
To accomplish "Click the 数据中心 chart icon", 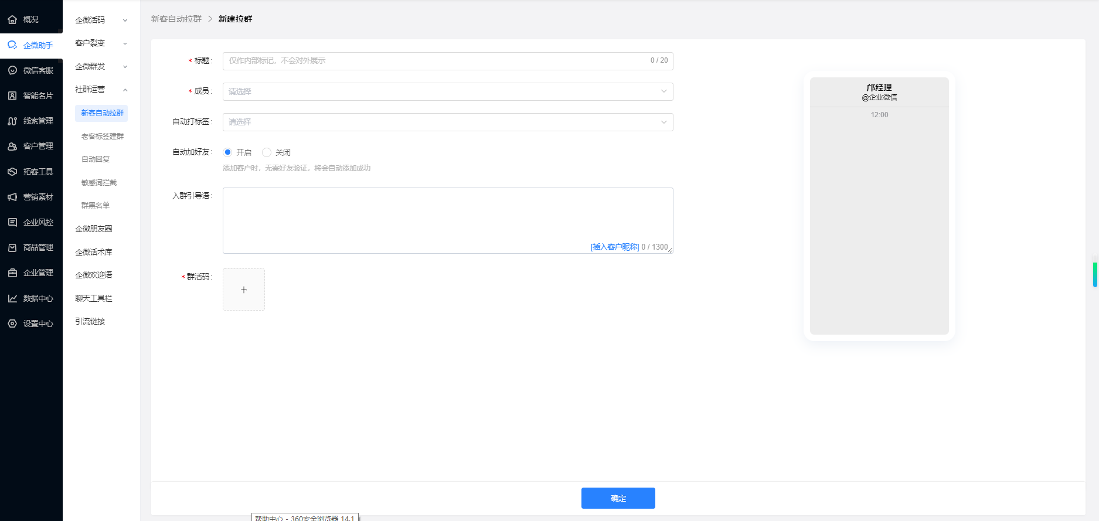I will [12, 298].
